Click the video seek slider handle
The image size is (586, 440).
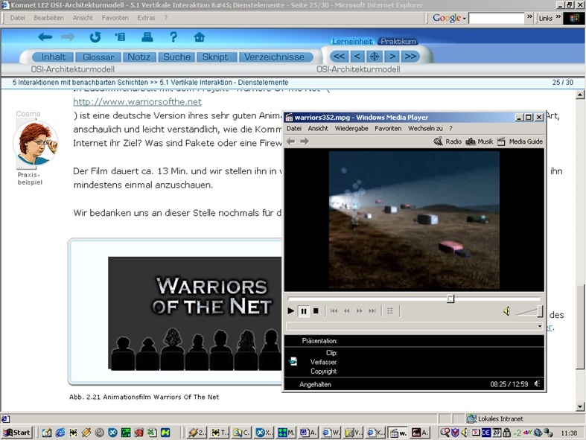point(450,299)
